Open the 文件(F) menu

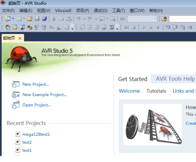[8, 11]
